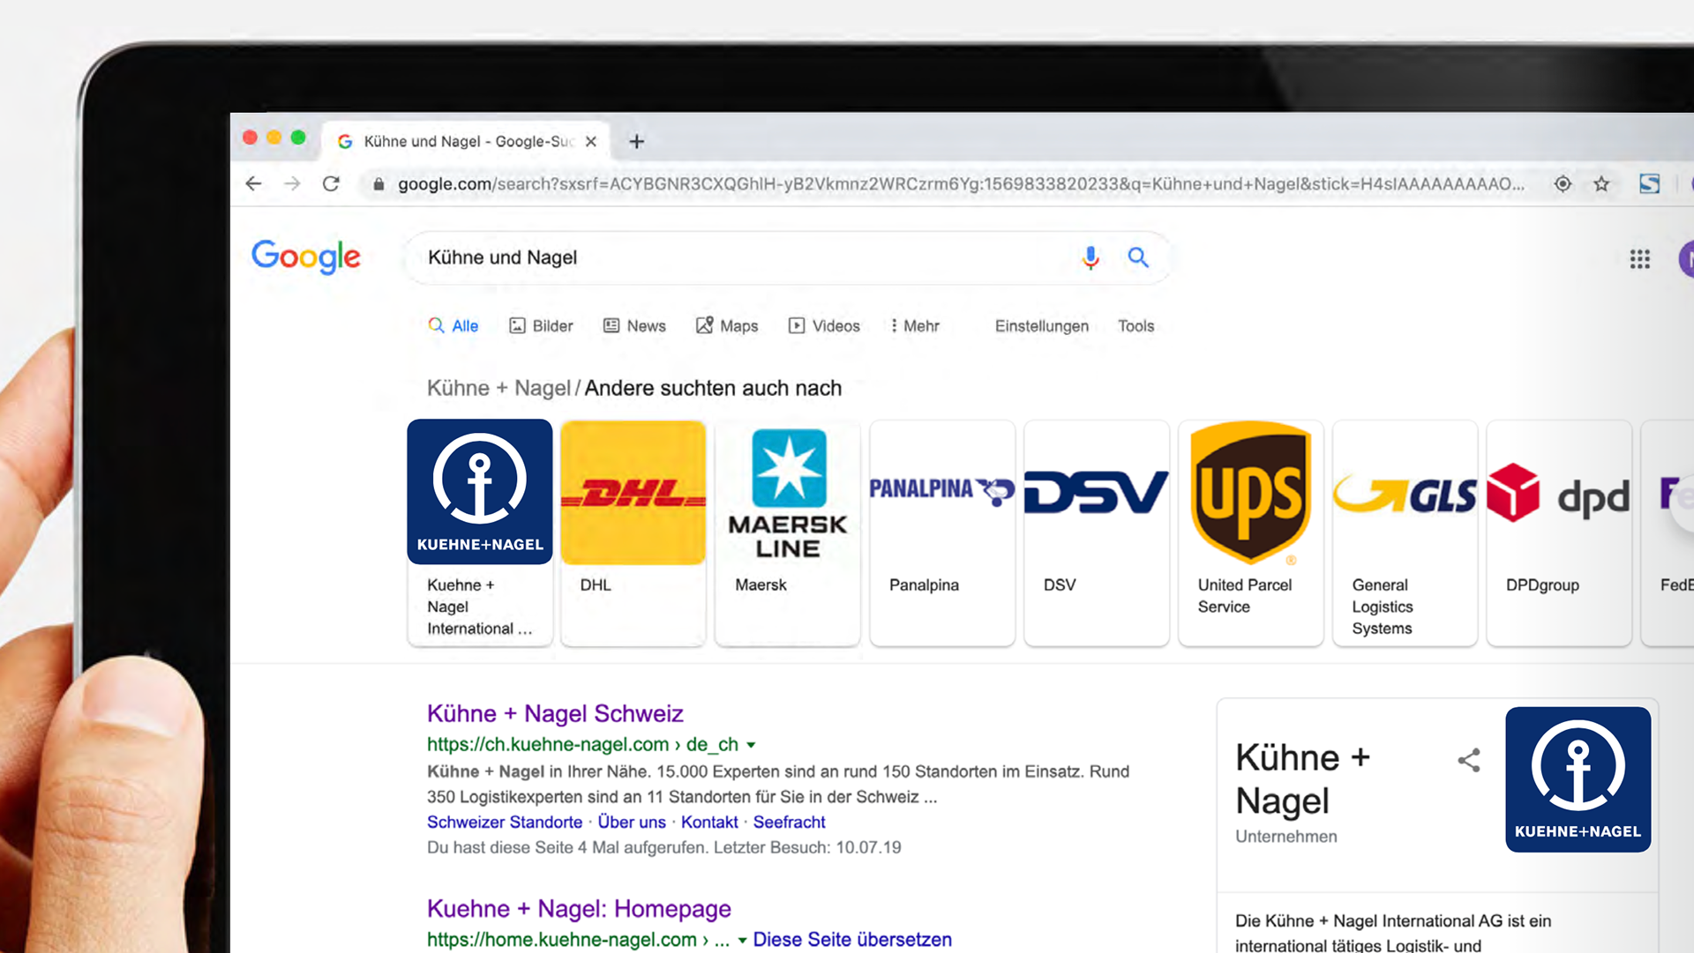Click the blue S extension icon
Image resolution: width=1694 pixels, height=953 pixels.
(1649, 183)
